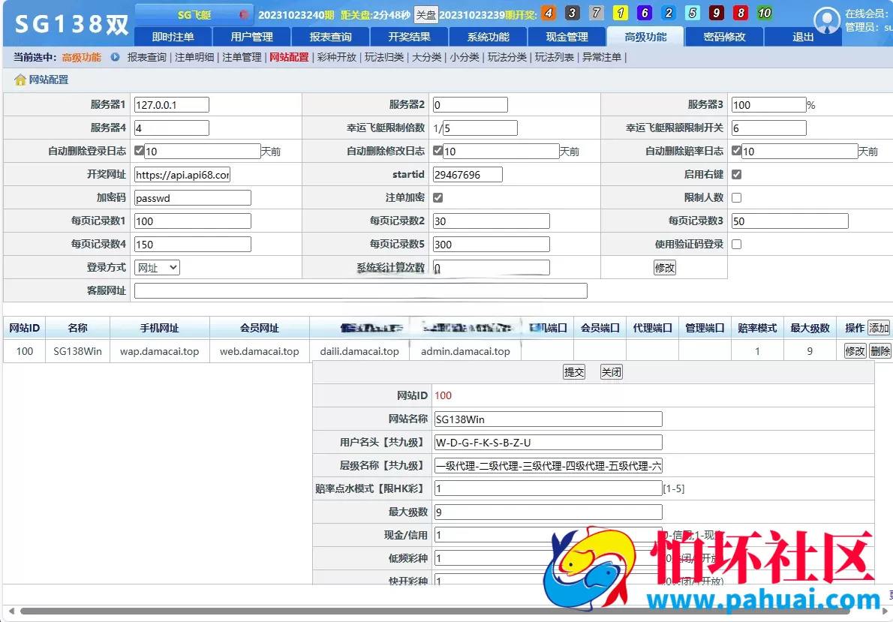893x622 pixels.
Task: Open the 密码修改 tab
Action: [724, 37]
